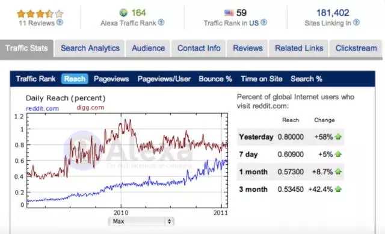Select the Search % chart option
The width and height of the screenshot is (385, 234).
click(306, 79)
